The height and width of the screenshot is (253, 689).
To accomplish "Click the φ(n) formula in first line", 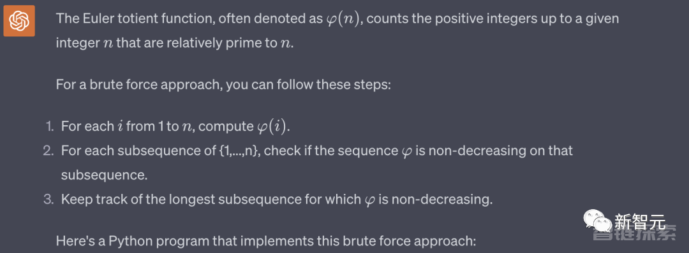I will point(341,20).
